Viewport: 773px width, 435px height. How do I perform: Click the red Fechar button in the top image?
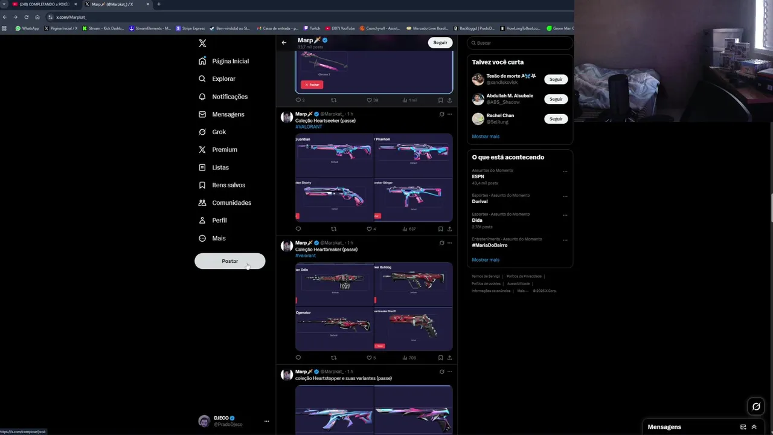[x=312, y=85]
